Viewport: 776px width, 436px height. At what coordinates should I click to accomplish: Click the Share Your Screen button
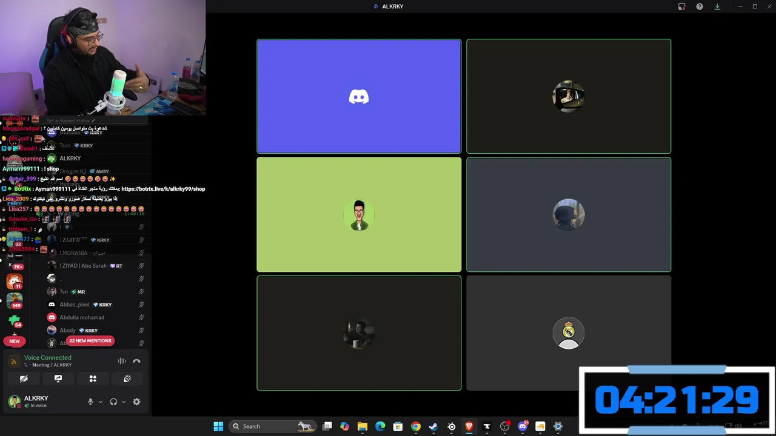coord(58,378)
